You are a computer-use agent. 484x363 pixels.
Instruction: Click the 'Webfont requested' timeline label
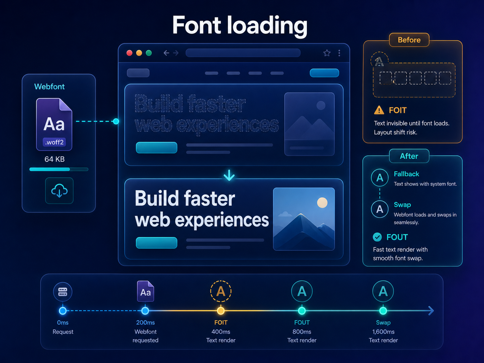pyautogui.click(x=145, y=336)
